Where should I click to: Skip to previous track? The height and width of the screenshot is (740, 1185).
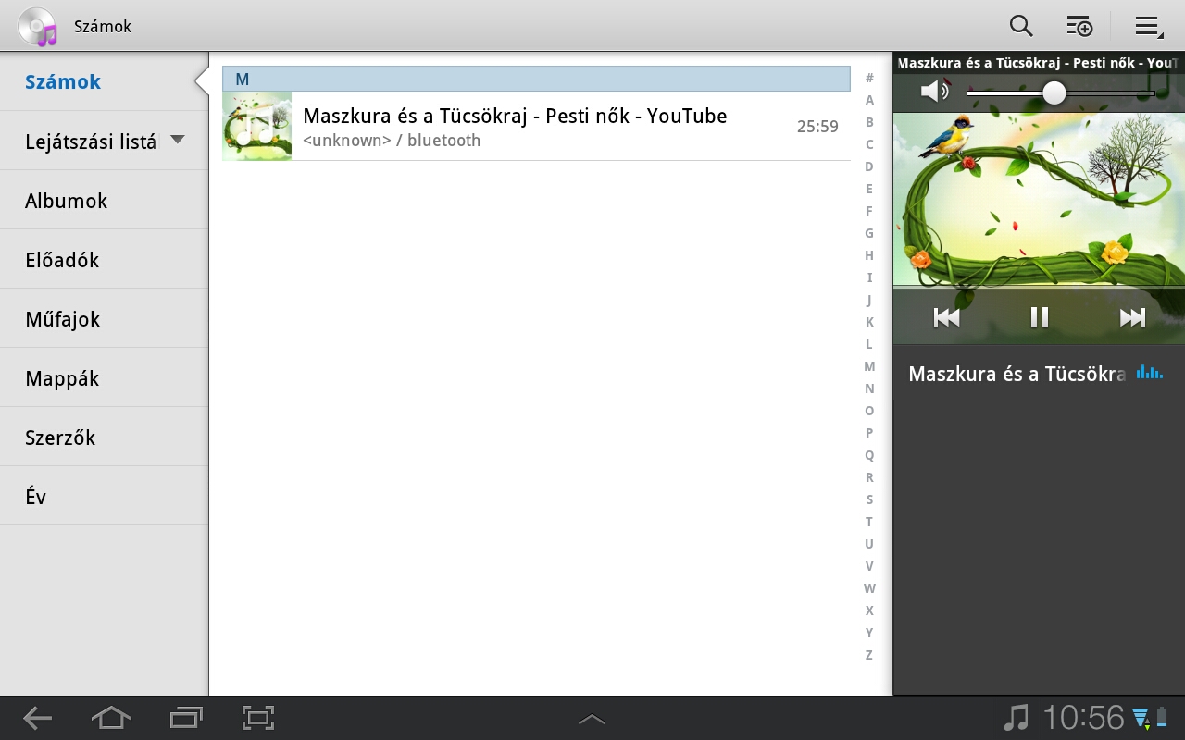tap(946, 318)
